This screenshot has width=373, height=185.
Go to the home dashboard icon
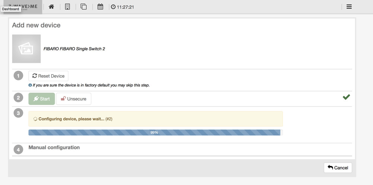[51, 7]
